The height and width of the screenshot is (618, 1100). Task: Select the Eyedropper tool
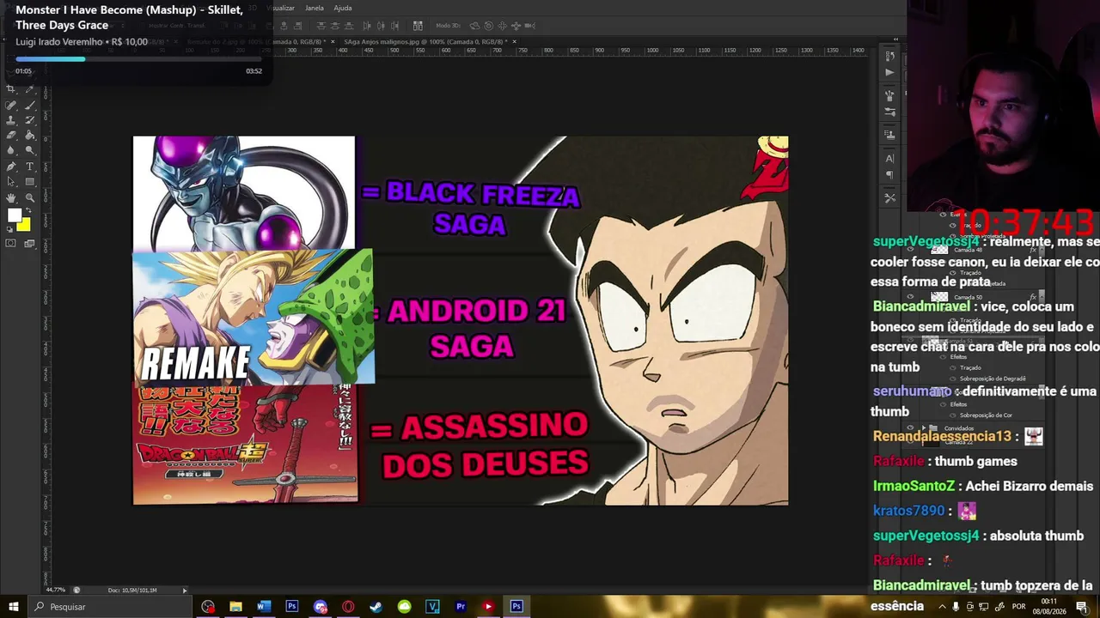click(30, 89)
